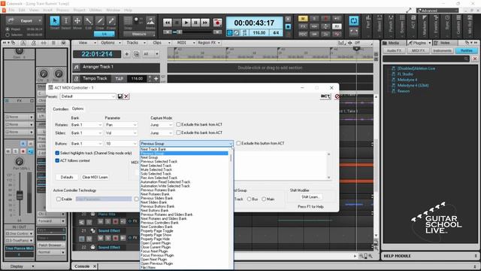
Task: Click the Defaults button
Action: (67, 178)
